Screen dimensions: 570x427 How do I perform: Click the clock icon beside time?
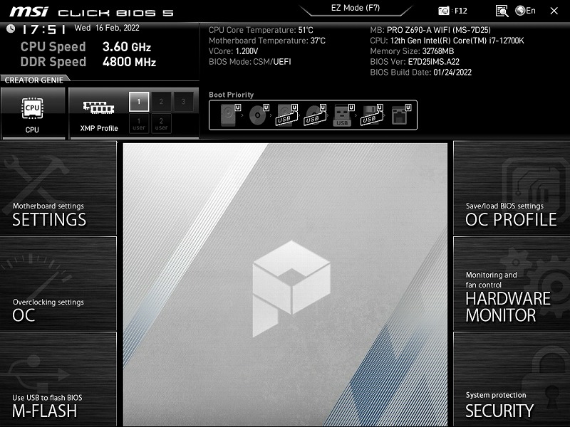click(11, 28)
